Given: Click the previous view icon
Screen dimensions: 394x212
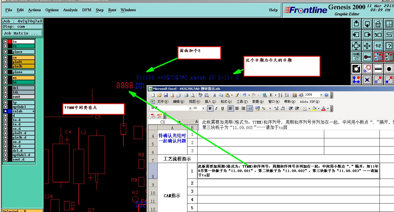Looking at the screenshot, I should pyautogui.click(x=378, y=35).
